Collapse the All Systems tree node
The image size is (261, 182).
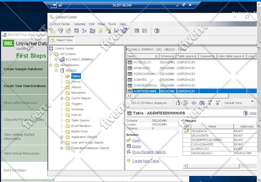pos(51,54)
